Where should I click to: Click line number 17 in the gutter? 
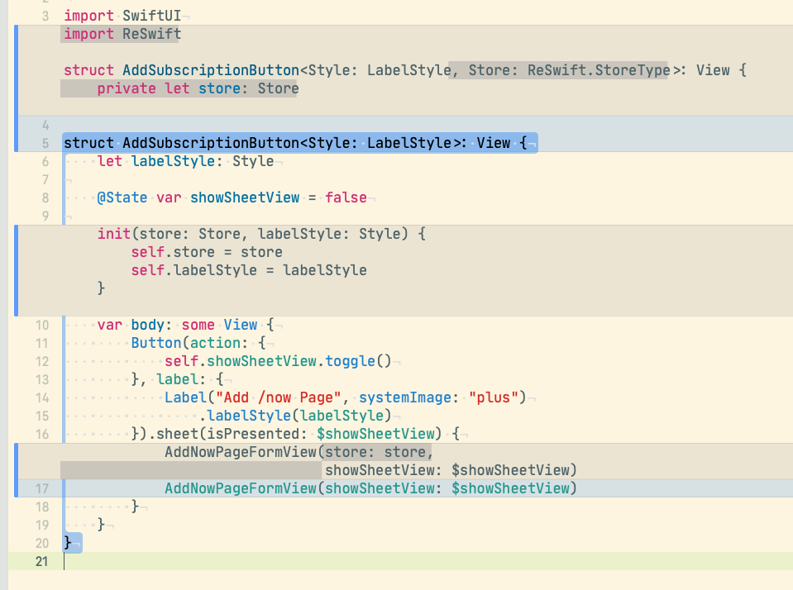coord(42,489)
